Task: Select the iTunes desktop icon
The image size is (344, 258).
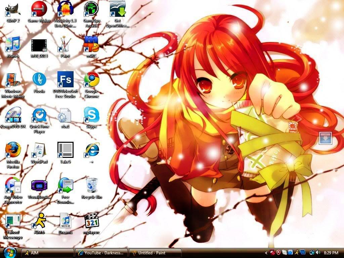Action: coord(13,47)
